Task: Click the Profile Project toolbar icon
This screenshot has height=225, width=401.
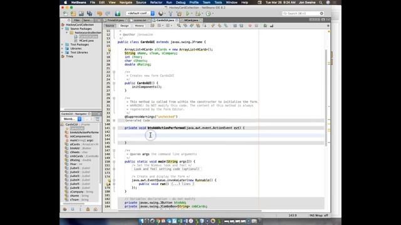Action: click(x=209, y=13)
